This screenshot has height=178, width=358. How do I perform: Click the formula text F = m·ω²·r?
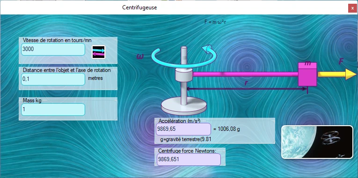[x=215, y=22]
